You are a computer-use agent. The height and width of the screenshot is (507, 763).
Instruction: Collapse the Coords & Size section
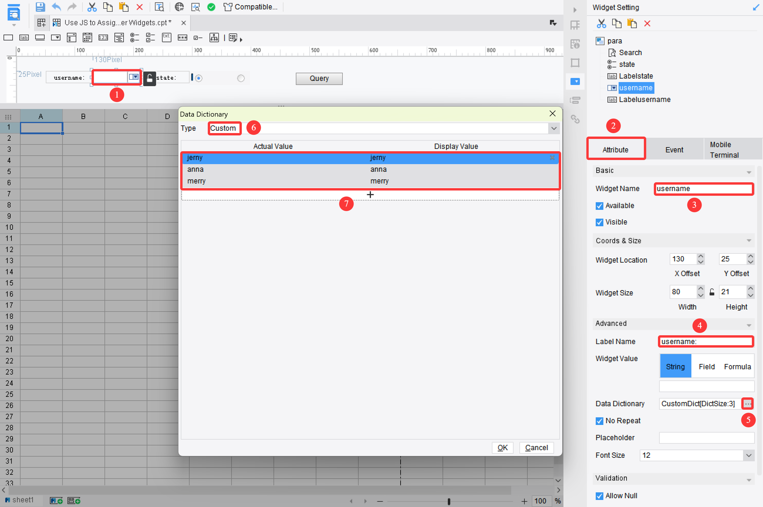749,241
